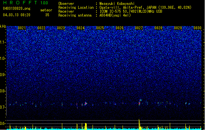
Task: Click the 0824 time axis marker
Action: (81, 28)
